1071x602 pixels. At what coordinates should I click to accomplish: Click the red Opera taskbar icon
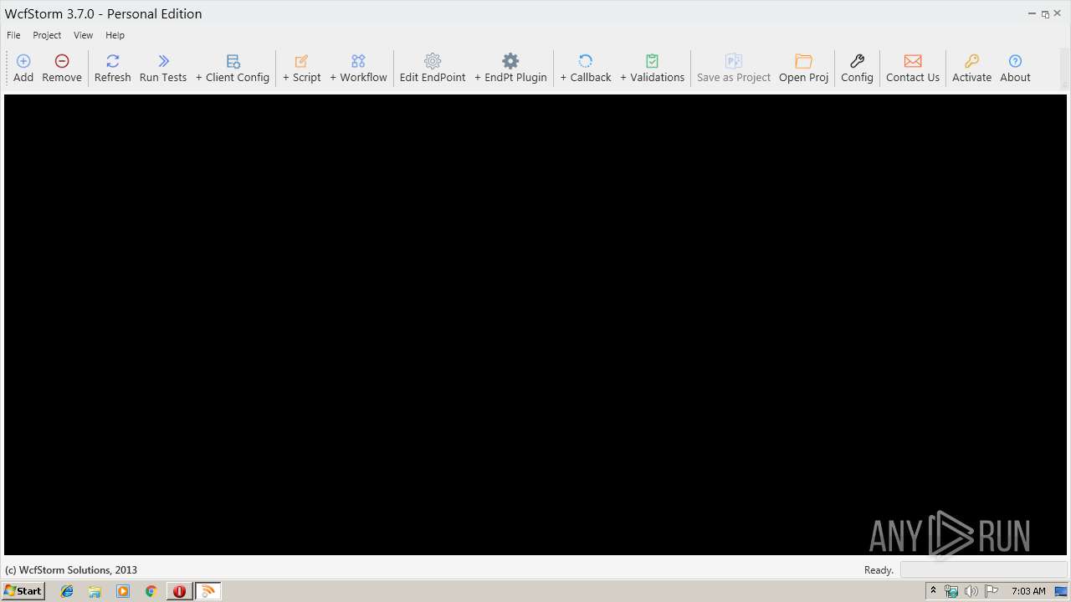tap(179, 591)
